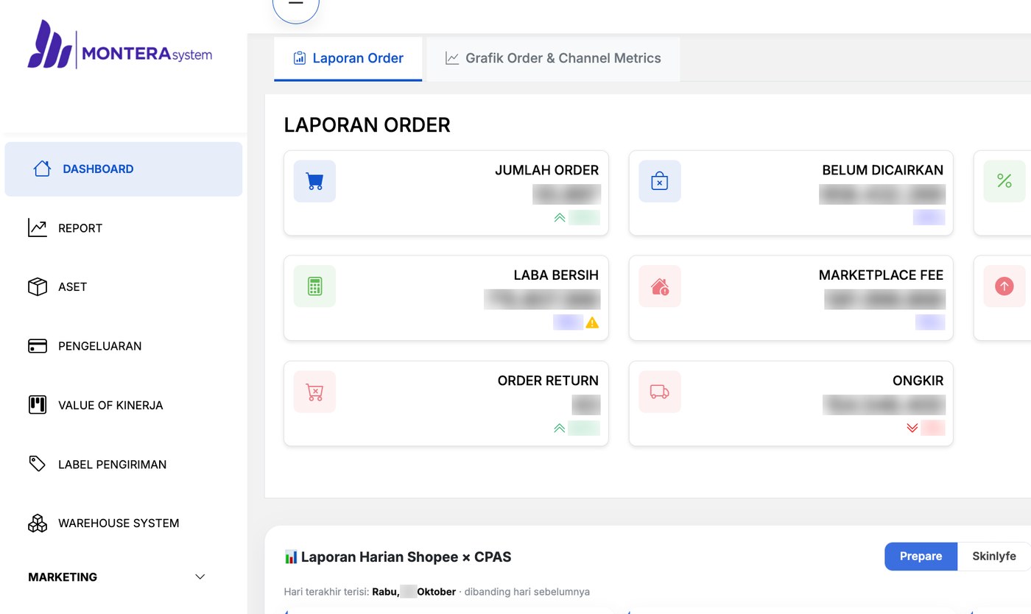Click the Marketplace Fee house icon
Screen dimensions: 1031x614
[660, 286]
